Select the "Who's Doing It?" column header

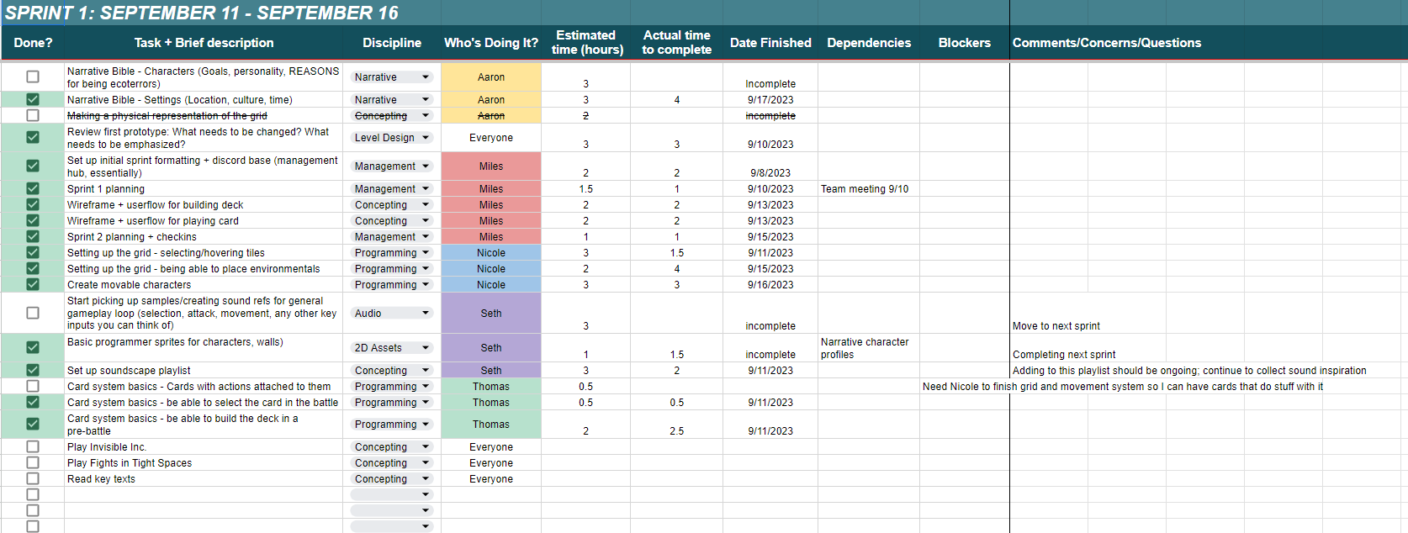click(491, 43)
